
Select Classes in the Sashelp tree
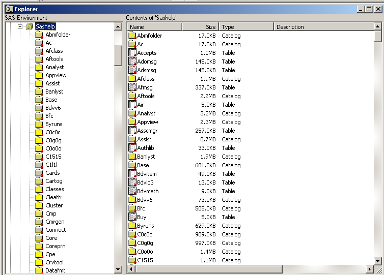click(x=54, y=189)
